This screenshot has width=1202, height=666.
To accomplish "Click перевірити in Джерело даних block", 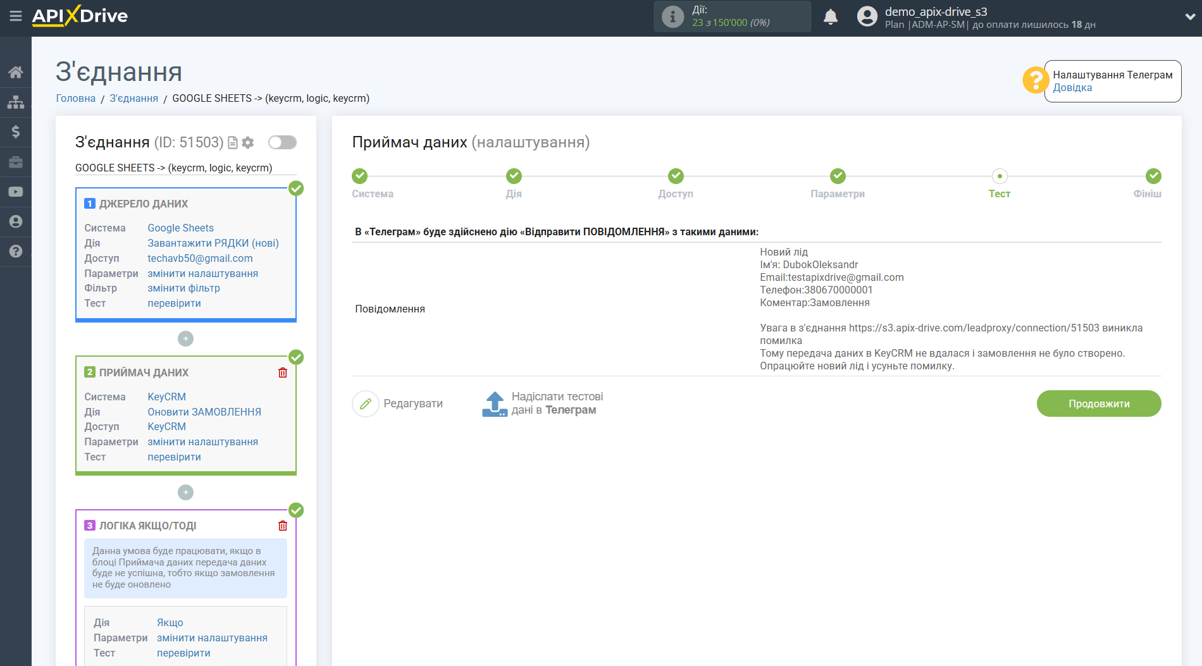I will coord(175,303).
